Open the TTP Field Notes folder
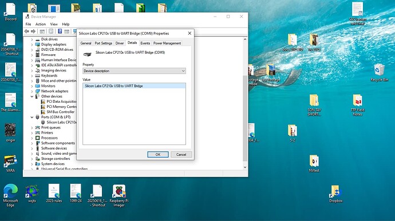This screenshot has height=221, width=395. click(x=357, y=105)
